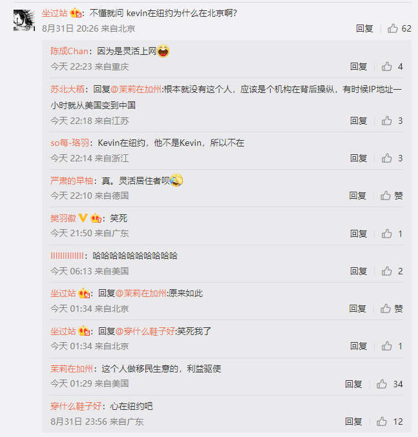Like 穿什么鞋子好's 心在纽约吧 reply

[x=381, y=422]
